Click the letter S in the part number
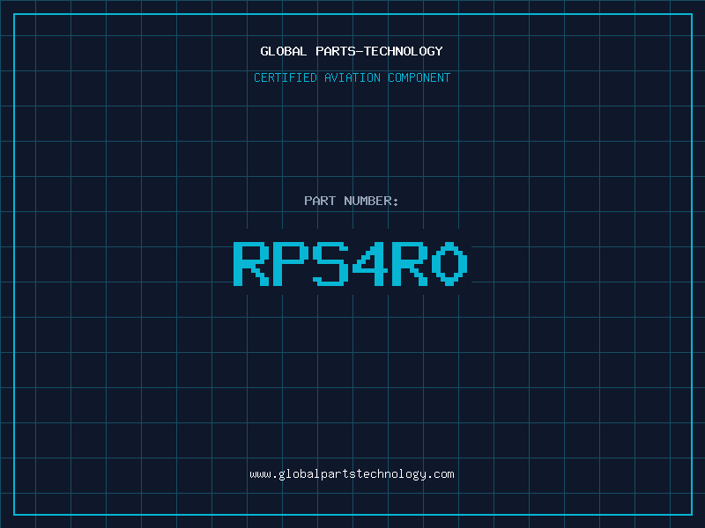The image size is (705, 528). coord(330,263)
